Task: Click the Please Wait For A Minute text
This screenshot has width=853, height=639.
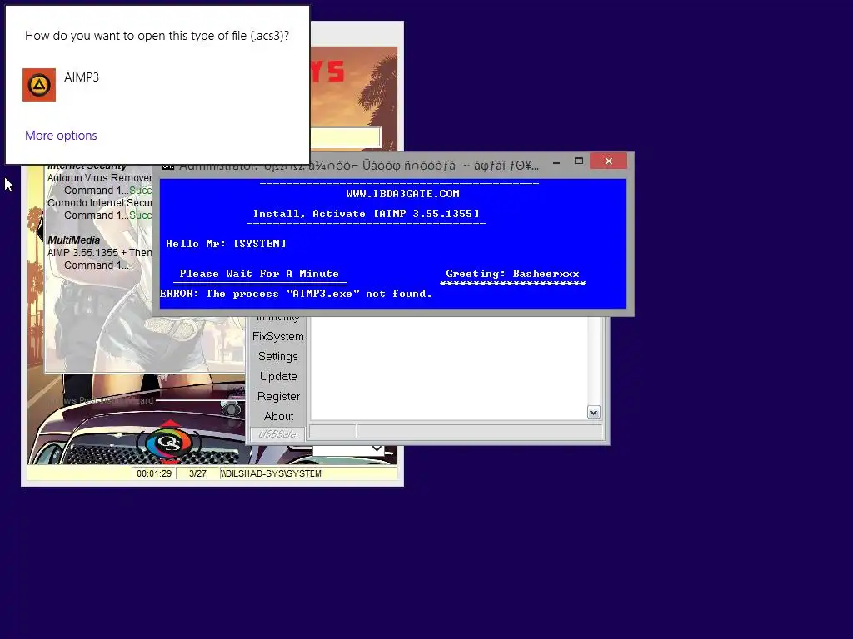Action: click(259, 274)
